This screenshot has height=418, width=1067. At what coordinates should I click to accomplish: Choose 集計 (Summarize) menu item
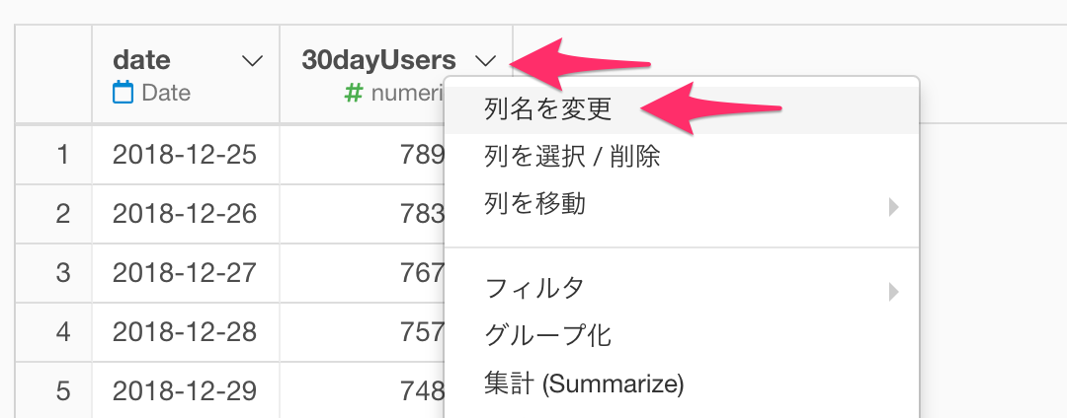(682, 384)
